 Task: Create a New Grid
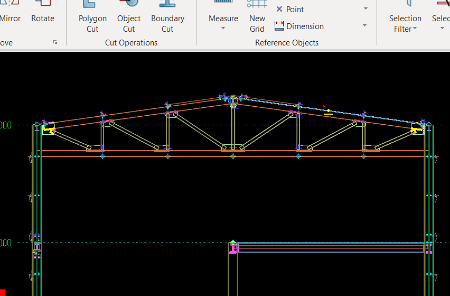(257, 18)
